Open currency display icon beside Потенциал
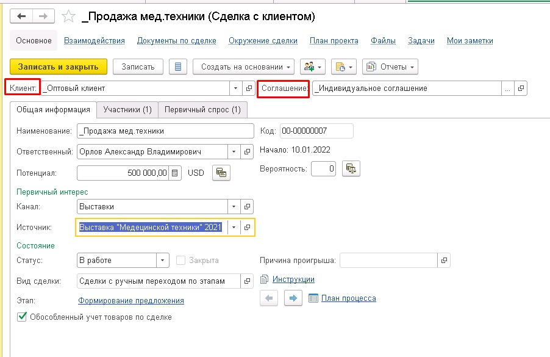This screenshot has width=550, height=357. point(221,173)
